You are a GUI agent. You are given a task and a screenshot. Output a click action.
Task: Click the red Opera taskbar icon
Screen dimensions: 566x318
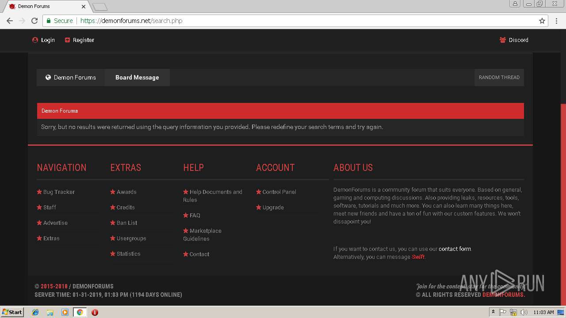[x=95, y=312]
